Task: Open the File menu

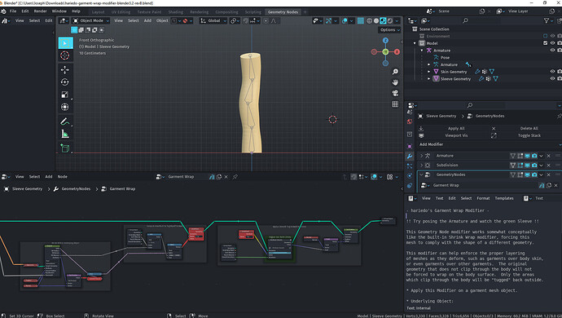Action: 13,11
